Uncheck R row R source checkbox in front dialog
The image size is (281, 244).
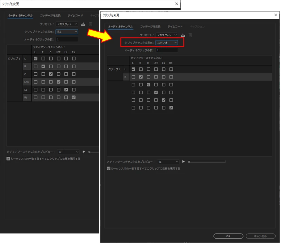coord(141,77)
